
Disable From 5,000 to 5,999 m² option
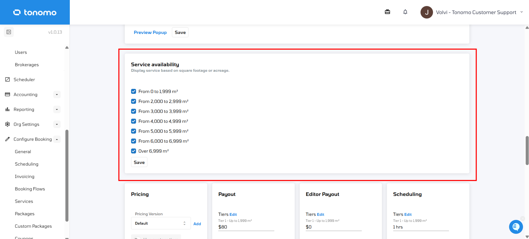(x=134, y=131)
